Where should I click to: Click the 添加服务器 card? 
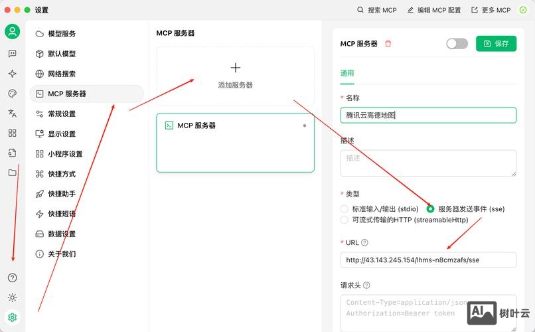point(236,76)
